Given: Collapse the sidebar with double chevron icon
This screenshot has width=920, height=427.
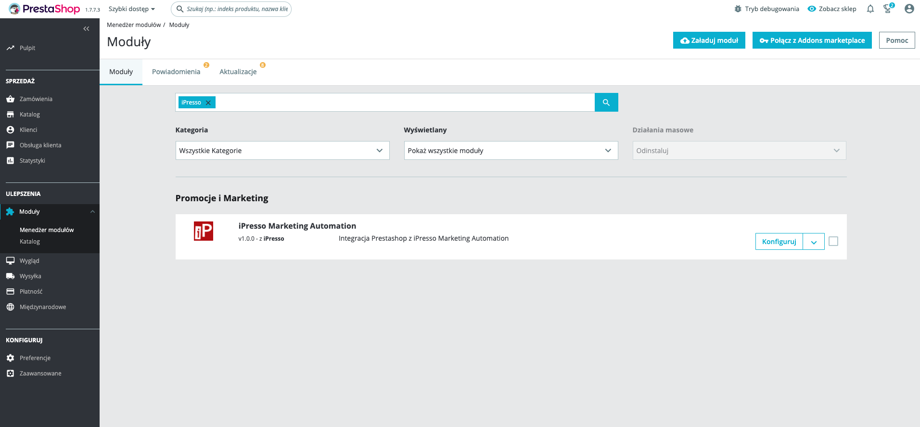Looking at the screenshot, I should [x=86, y=29].
